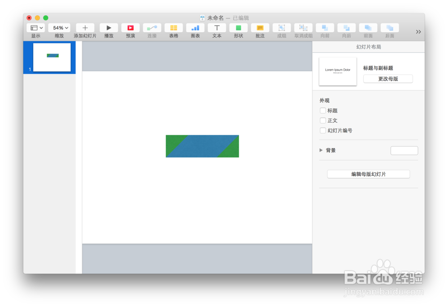
Task: Open the 背景 color swatch
Action: 404,150
